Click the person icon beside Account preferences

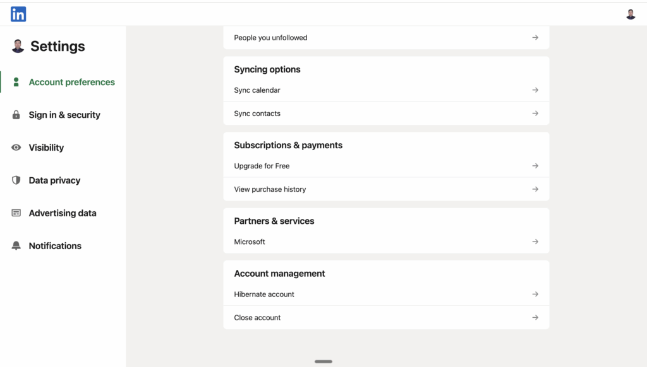(x=16, y=82)
